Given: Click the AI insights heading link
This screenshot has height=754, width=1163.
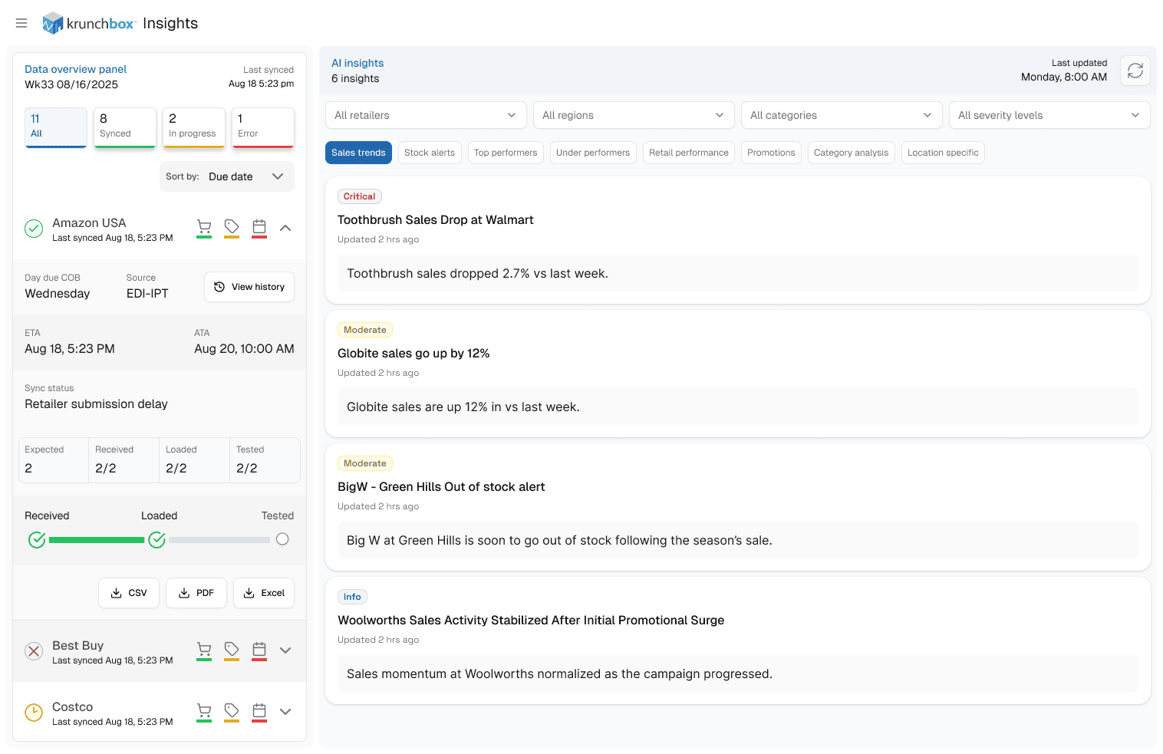Looking at the screenshot, I should pos(357,63).
